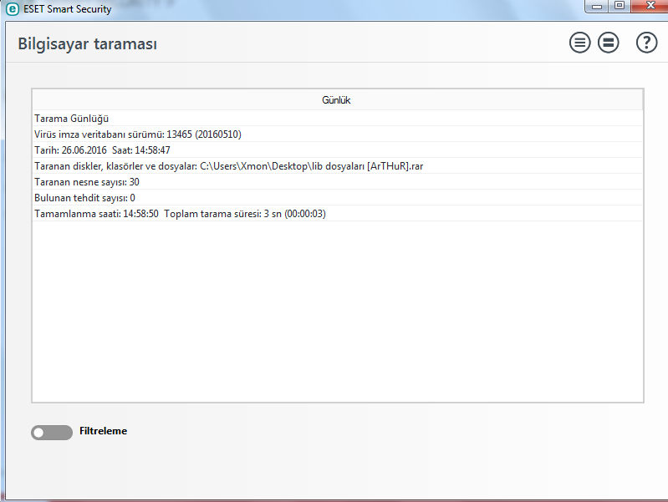Image resolution: width=668 pixels, height=502 pixels.
Task: Select the Taranan nesne sayısı: 30 row
Action: [86, 182]
